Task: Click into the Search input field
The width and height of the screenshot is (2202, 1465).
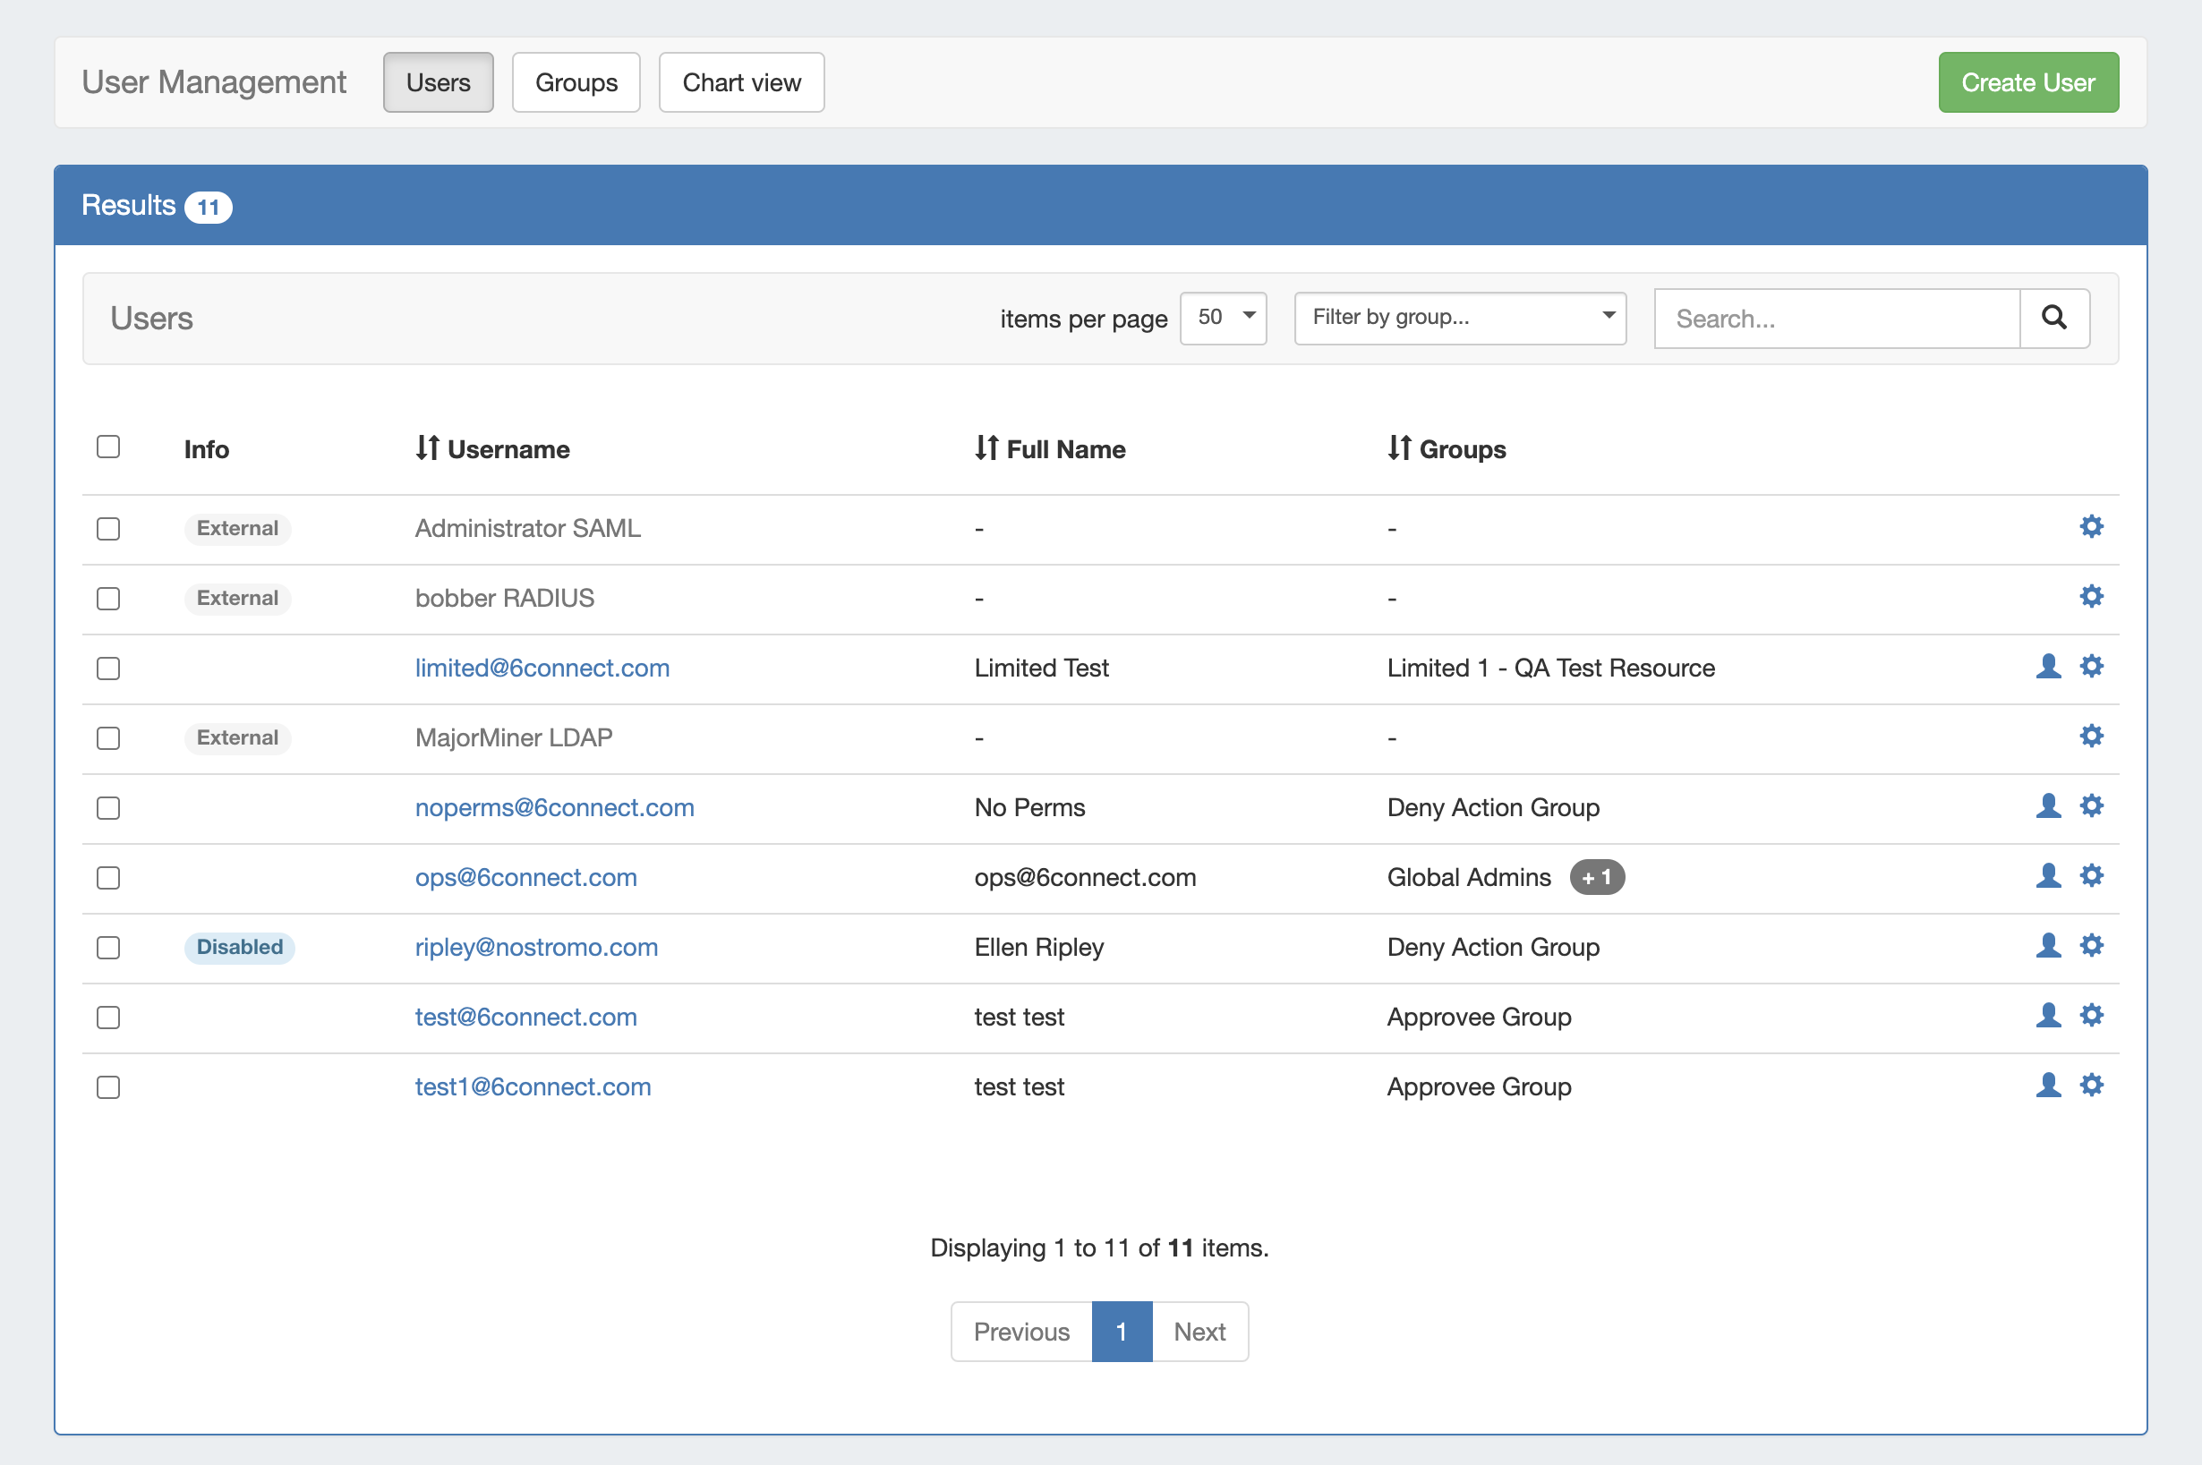Action: click(1836, 319)
